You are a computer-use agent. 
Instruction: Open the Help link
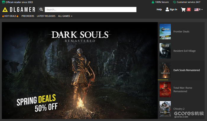tap(159, 9)
